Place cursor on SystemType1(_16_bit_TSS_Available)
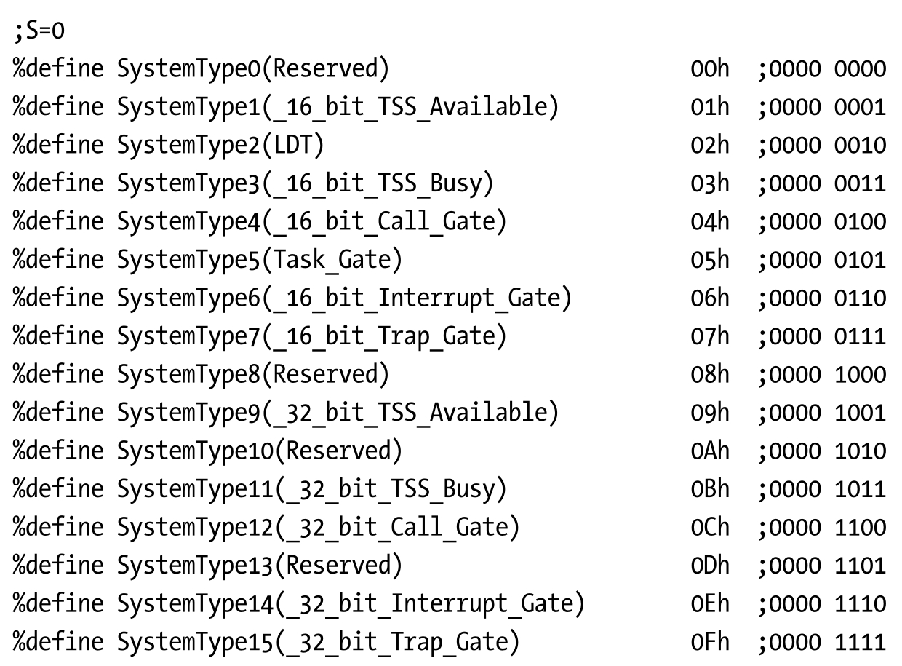The width and height of the screenshot is (902, 666). click(338, 108)
